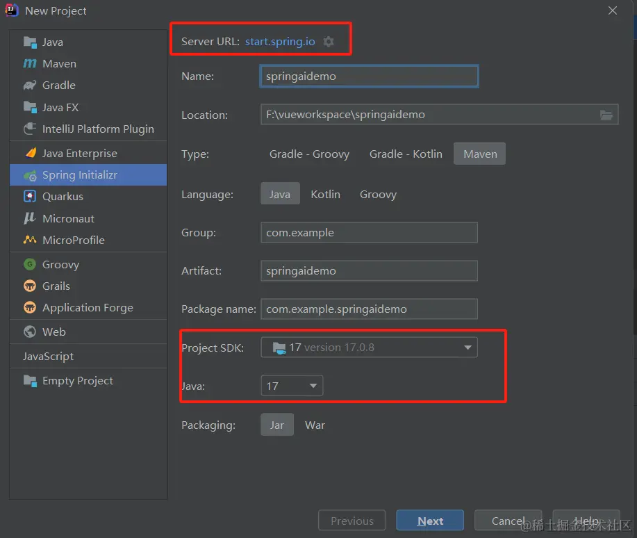Select Maven project type option
Image resolution: width=637 pixels, height=538 pixels.
(480, 154)
